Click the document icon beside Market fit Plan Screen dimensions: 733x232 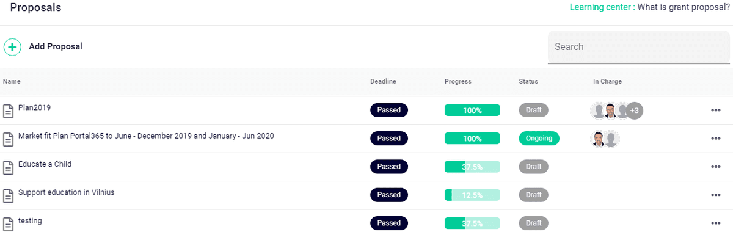pyautogui.click(x=9, y=139)
